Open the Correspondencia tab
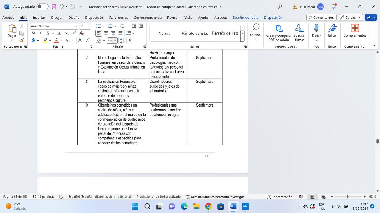The height and width of the screenshot is (213, 380). tap(148, 18)
